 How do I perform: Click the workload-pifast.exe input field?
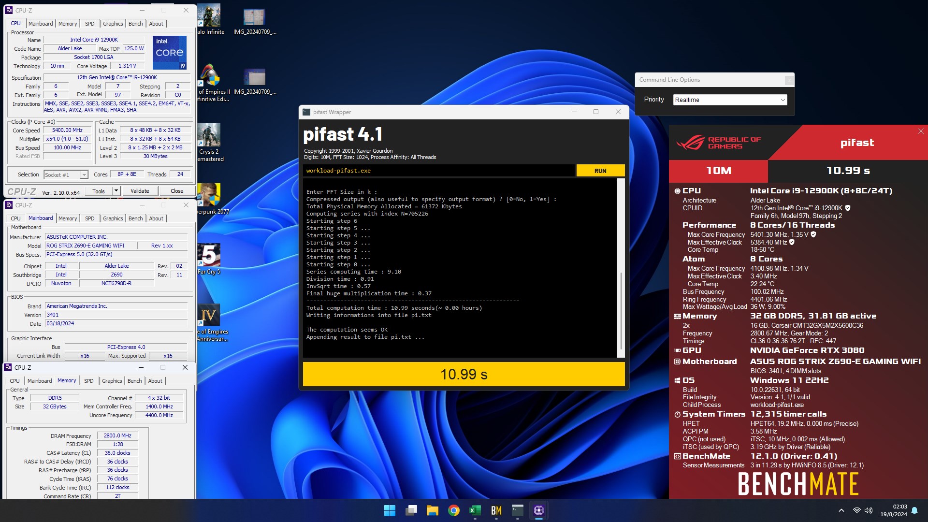438,171
